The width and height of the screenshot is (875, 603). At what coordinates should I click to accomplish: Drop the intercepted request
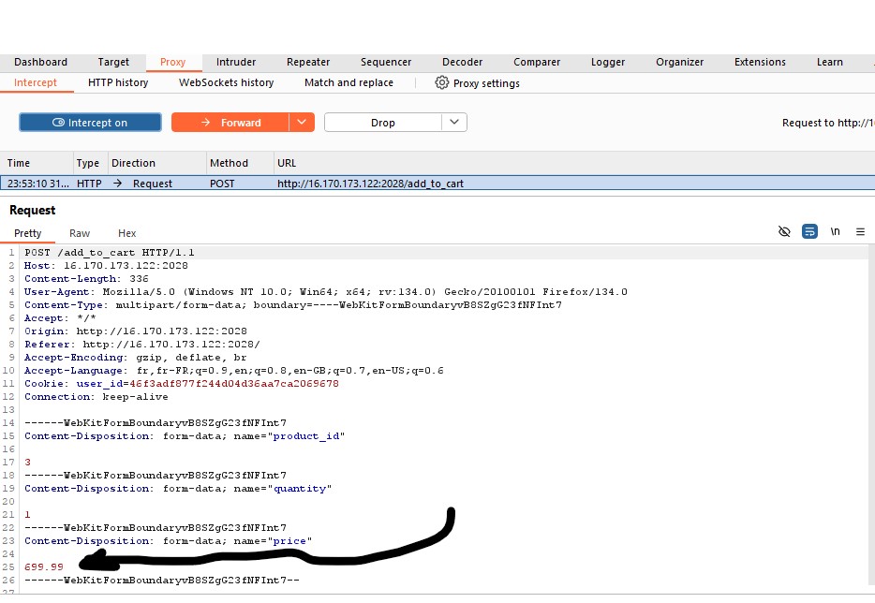tap(383, 122)
